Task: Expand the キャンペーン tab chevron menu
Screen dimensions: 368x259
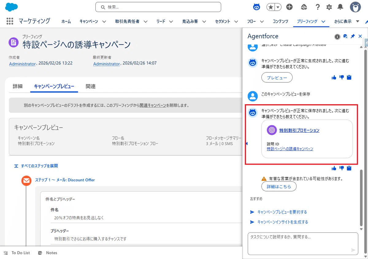Action: [x=104, y=21]
